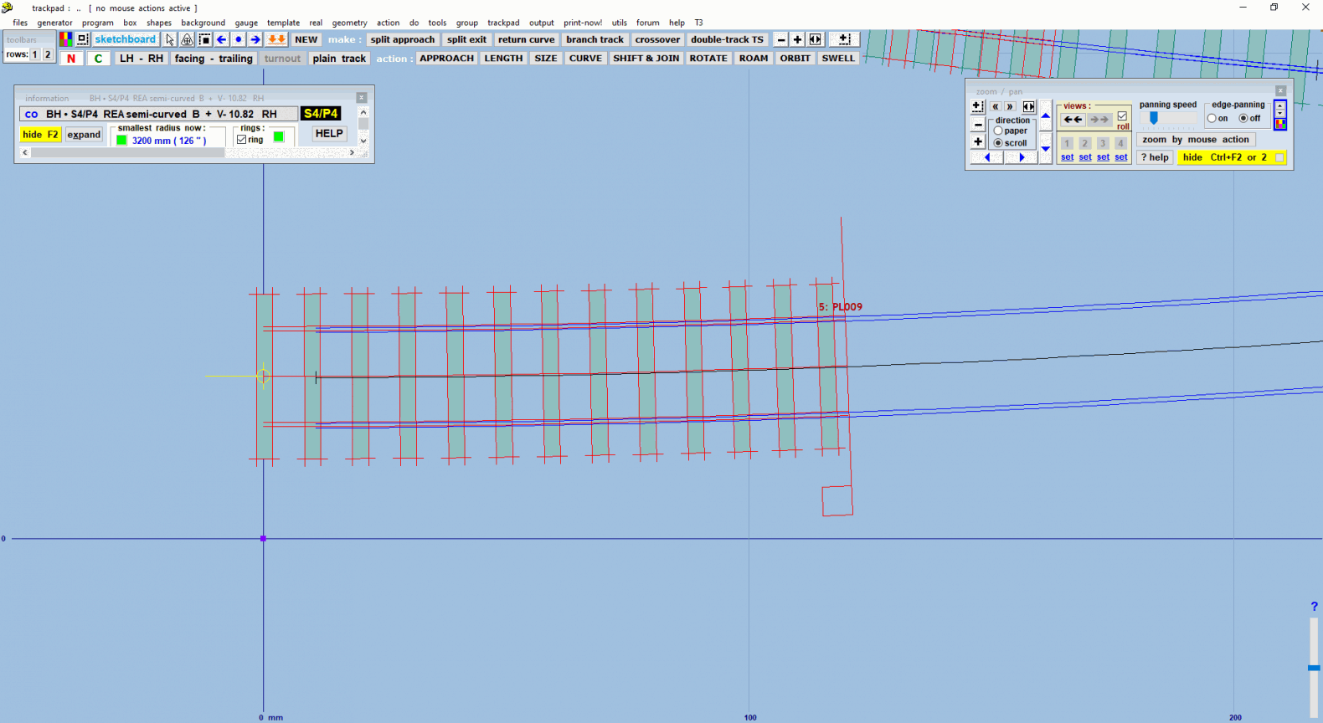Click the orange double down-arrow icon
The width and height of the screenshot is (1323, 723).
[x=276, y=39]
